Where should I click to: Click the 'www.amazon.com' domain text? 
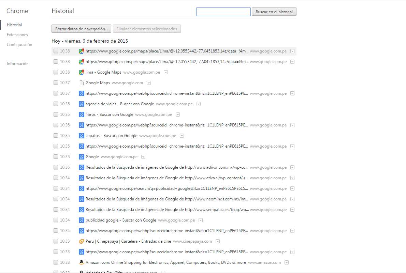click(264, 262)
